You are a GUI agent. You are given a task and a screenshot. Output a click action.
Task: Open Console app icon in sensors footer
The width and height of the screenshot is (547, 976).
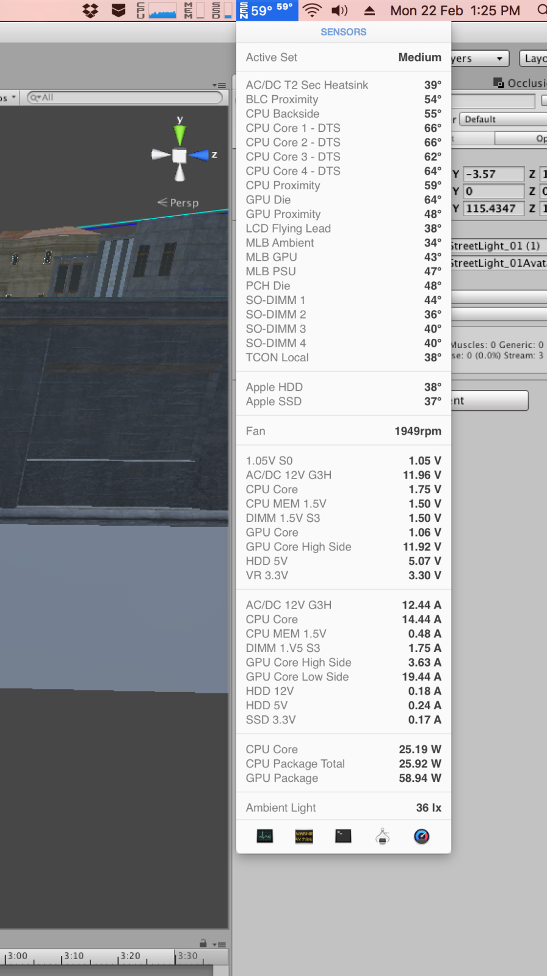tap(304, 836)
